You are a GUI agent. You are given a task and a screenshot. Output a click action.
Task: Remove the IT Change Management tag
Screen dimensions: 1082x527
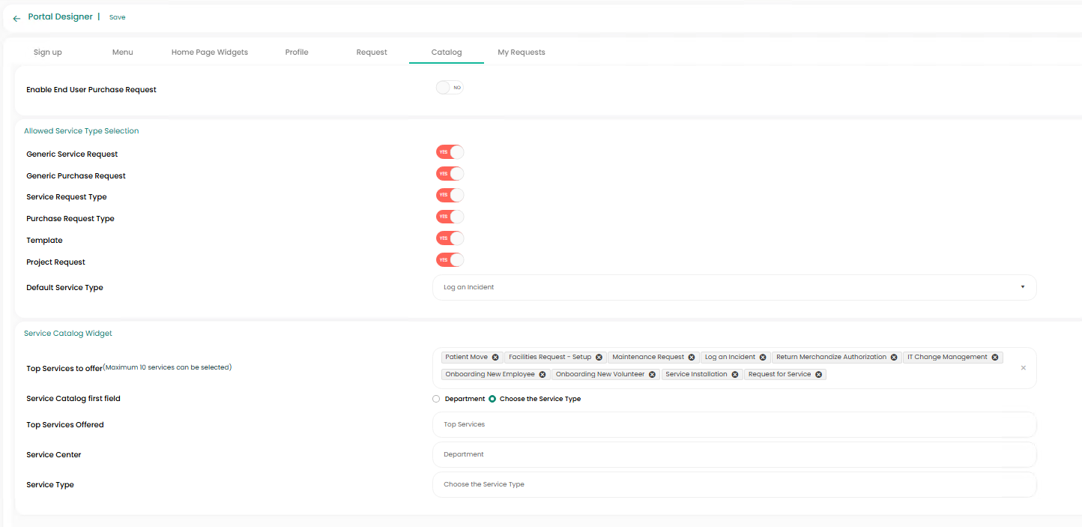995,358
